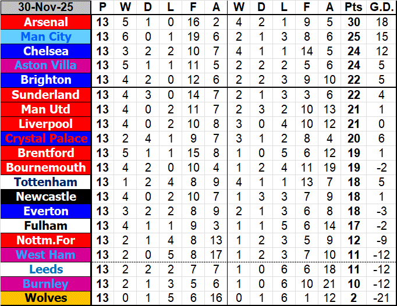Select the Pts column header

click(x=352, y=8)
